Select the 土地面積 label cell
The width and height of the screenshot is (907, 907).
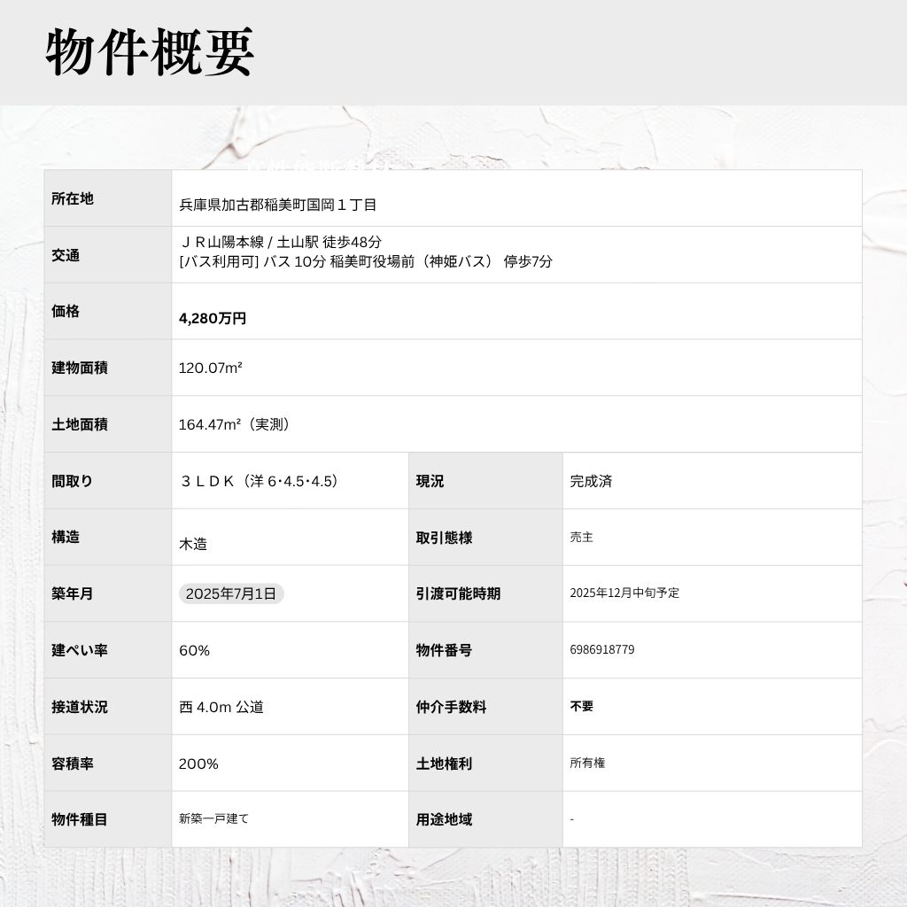(x=108, y=424)
